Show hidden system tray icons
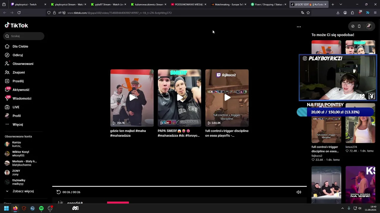This screenshot has height=213, width=380. 342,208
